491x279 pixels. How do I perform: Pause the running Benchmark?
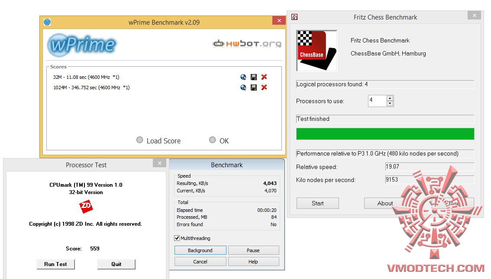253,250
